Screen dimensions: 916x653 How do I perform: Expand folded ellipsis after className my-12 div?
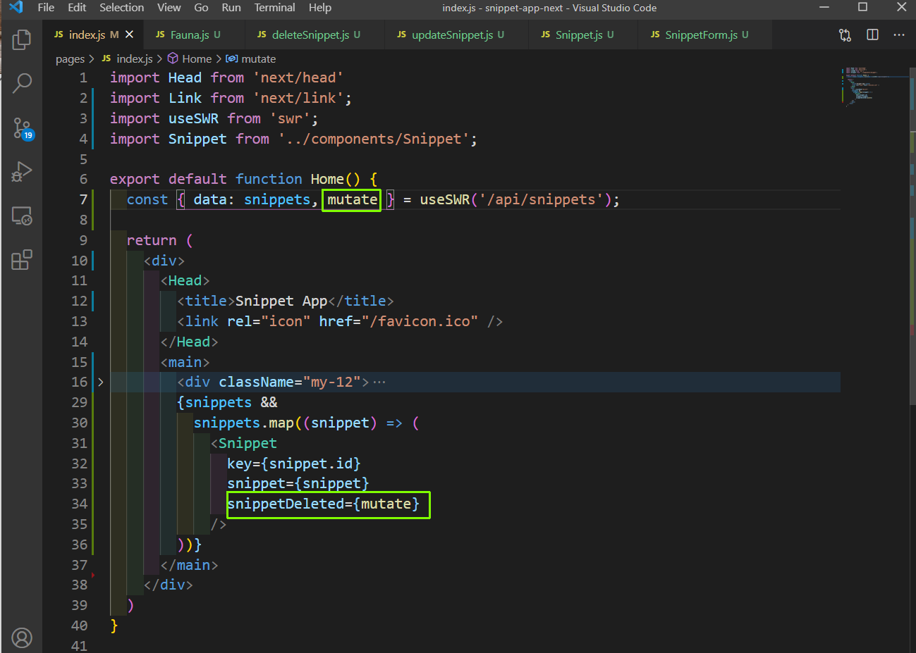pos(379,382)
